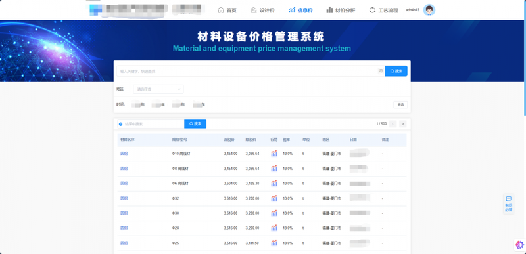Click the small symbol icon inside keyword search box
The image size is (526, 254).
(381, 71)
